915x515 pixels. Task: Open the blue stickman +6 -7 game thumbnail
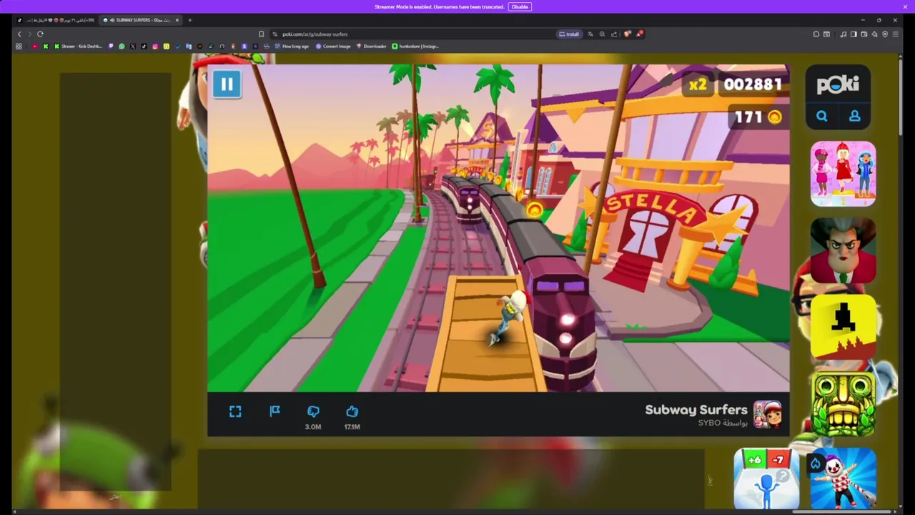point(766,478)
